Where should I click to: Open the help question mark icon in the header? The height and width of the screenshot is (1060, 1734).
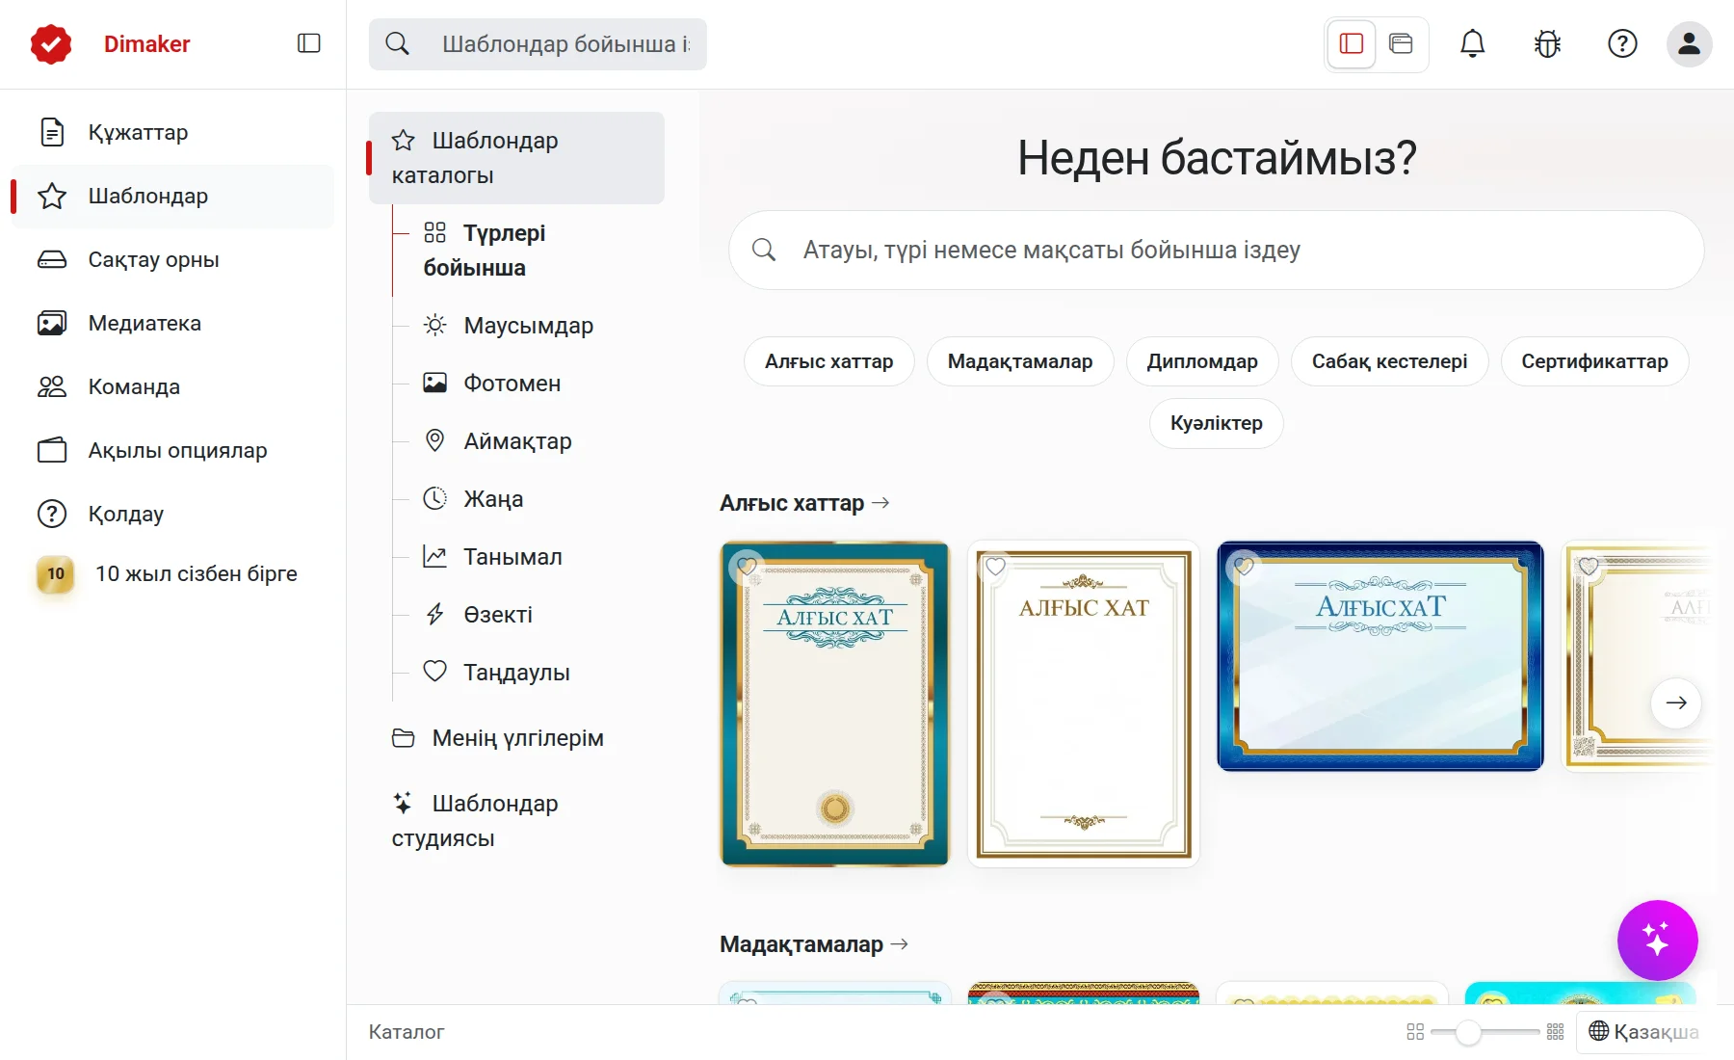(x=1622, y=43)
